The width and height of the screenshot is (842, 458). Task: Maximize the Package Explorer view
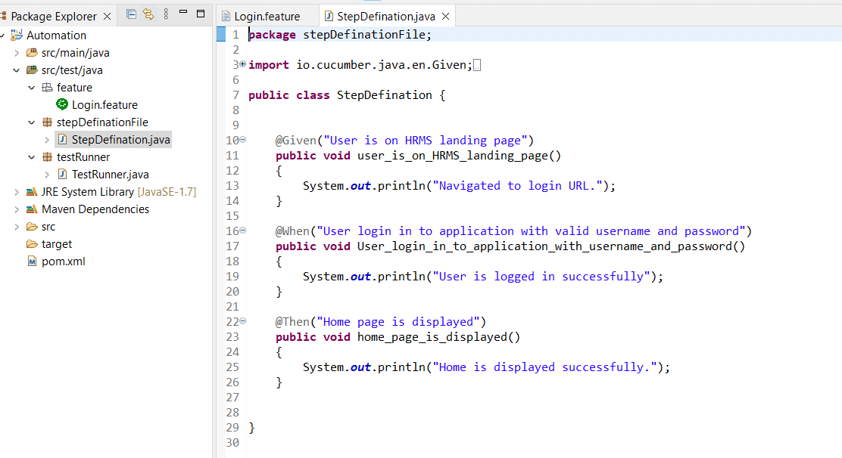pos(201,14)
